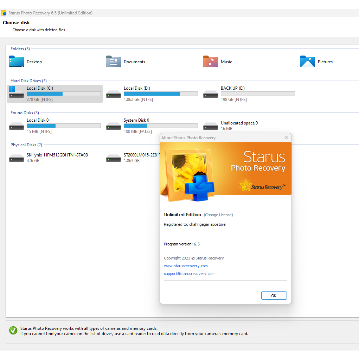The height and width of the screenshot is (359, 359).
Task: Open the www.starusrecovery.com link
Action: pos(186,266)
